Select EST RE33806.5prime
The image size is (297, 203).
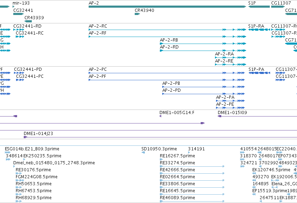(x=192, y=187)
